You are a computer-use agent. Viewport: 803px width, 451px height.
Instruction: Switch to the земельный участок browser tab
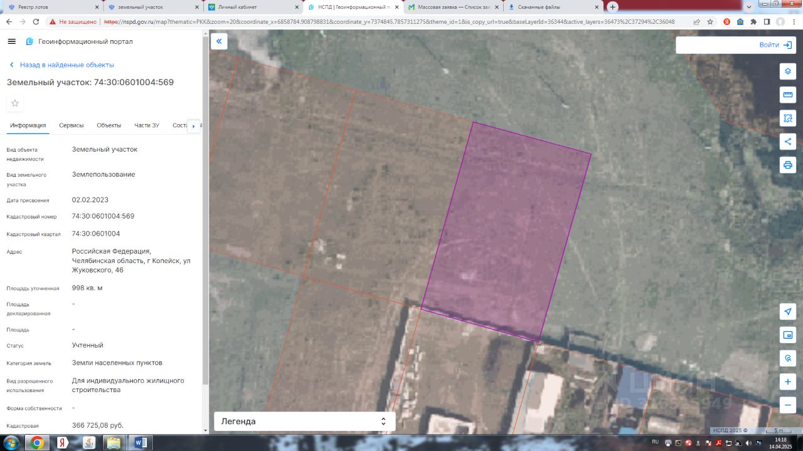click(x=152, y=7)
